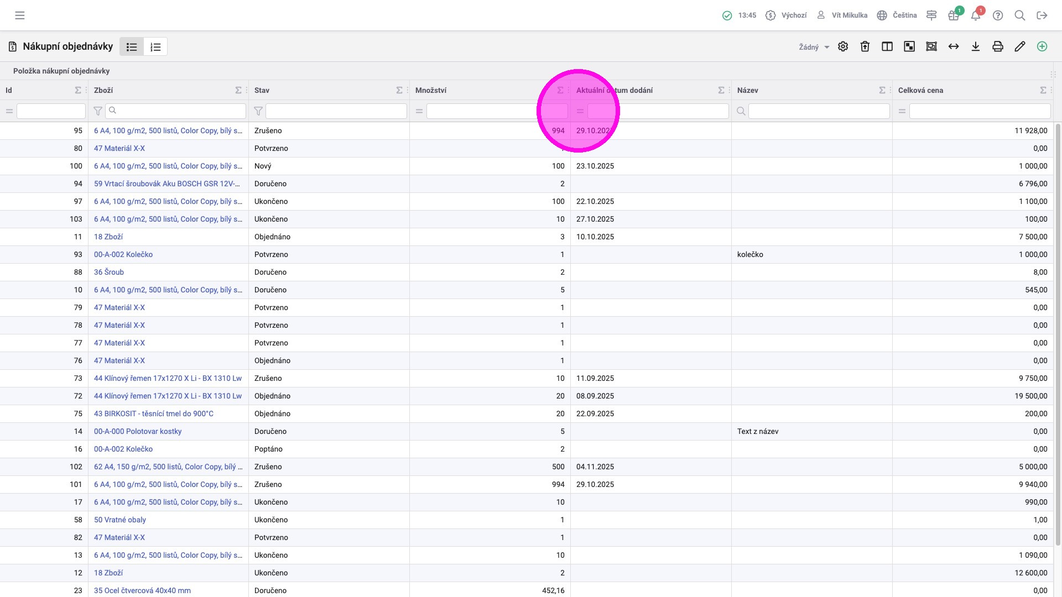Click the download export icon
Image resolution: width=1062 pixels, height=597 pixels.
click(x=976, y=46)
